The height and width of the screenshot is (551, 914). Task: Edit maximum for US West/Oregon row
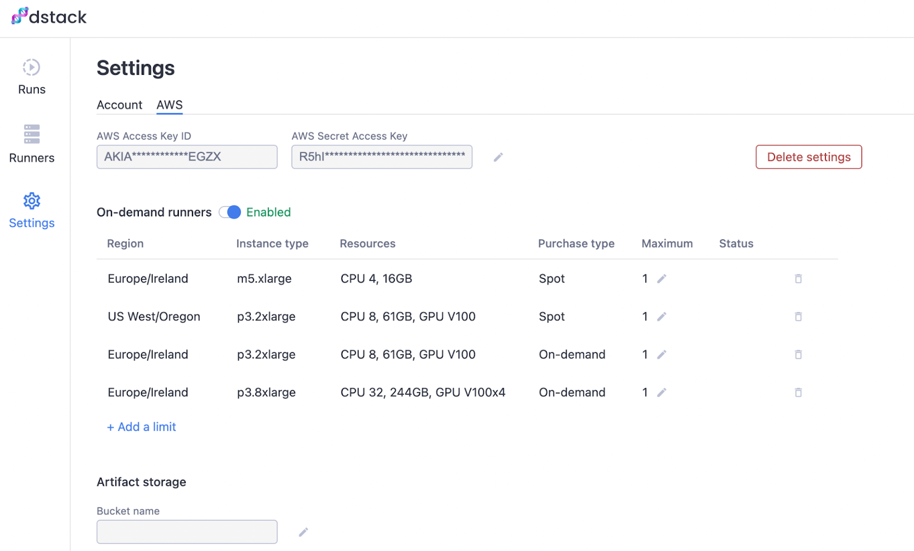coord(662,316)
